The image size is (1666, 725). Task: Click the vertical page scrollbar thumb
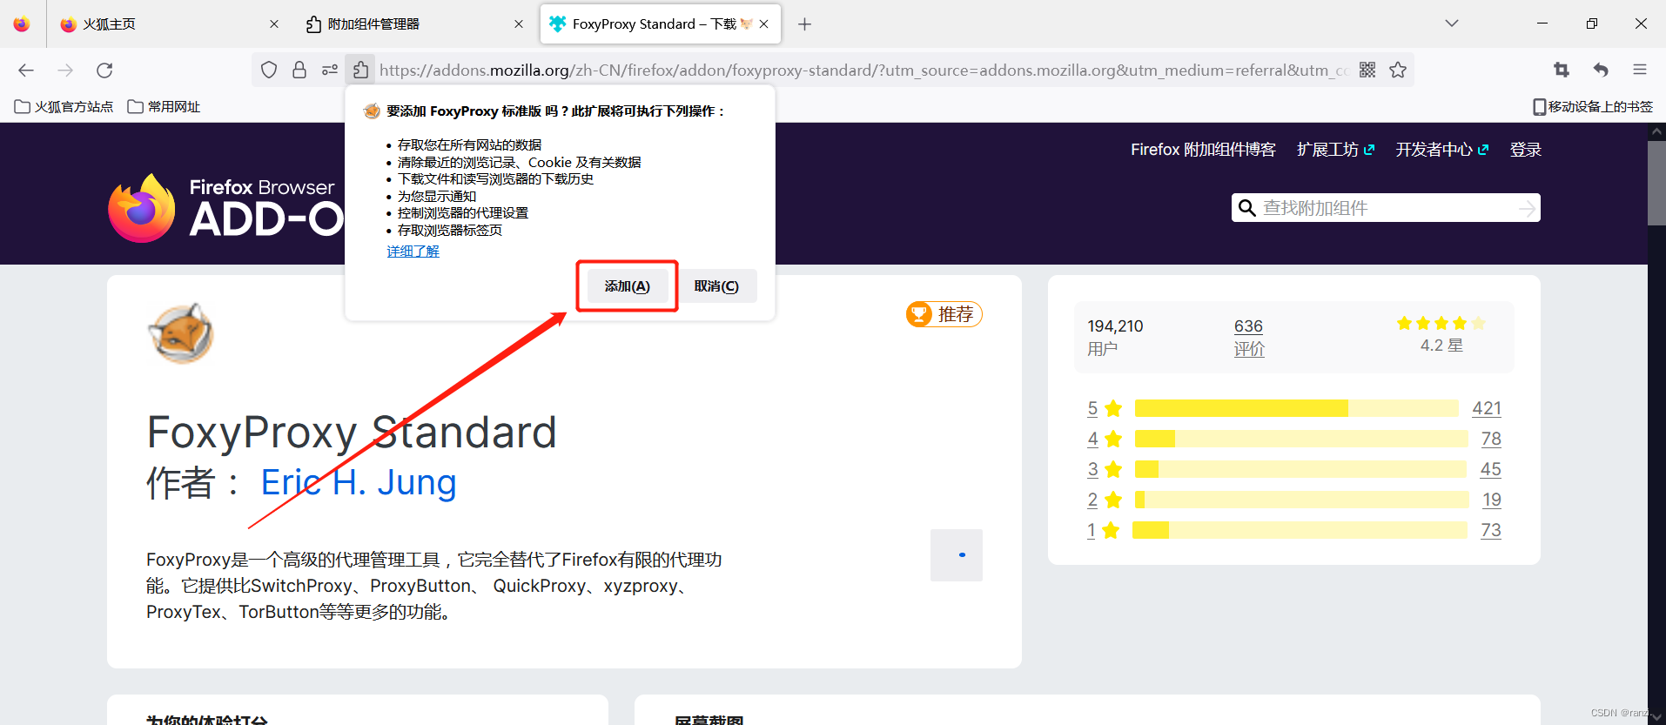pos(1656,183)
